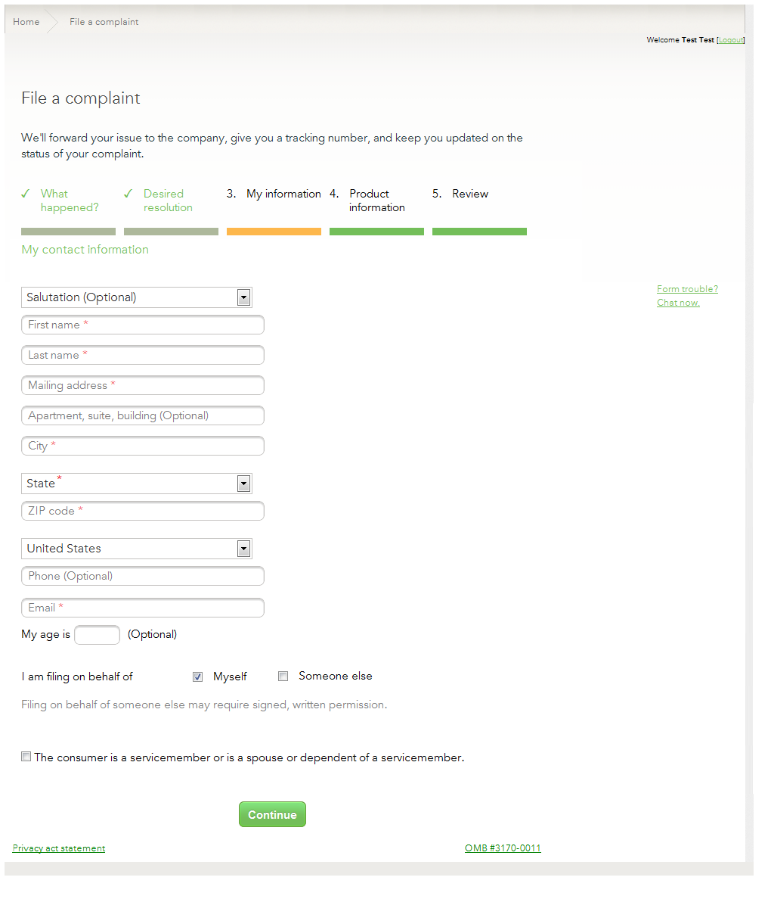Go to the Desired resolution step
The height and width of the screenshot is (899, 771).
[x=168, y=201]
